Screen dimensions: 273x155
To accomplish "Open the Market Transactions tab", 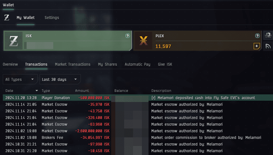I will click(73, 64).
